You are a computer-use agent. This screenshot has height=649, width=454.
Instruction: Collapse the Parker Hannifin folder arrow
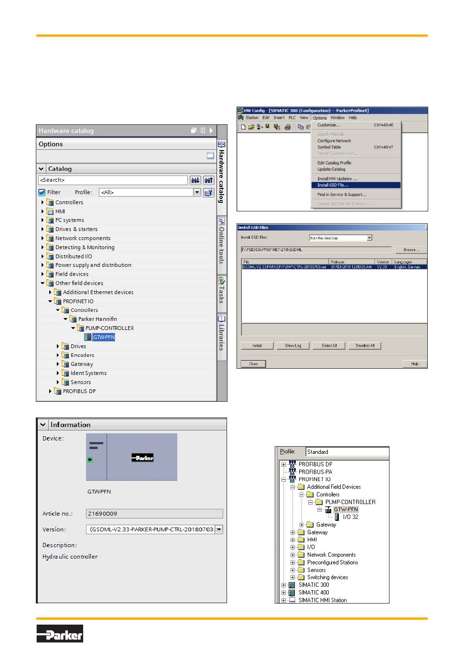[x=65, y=319]
